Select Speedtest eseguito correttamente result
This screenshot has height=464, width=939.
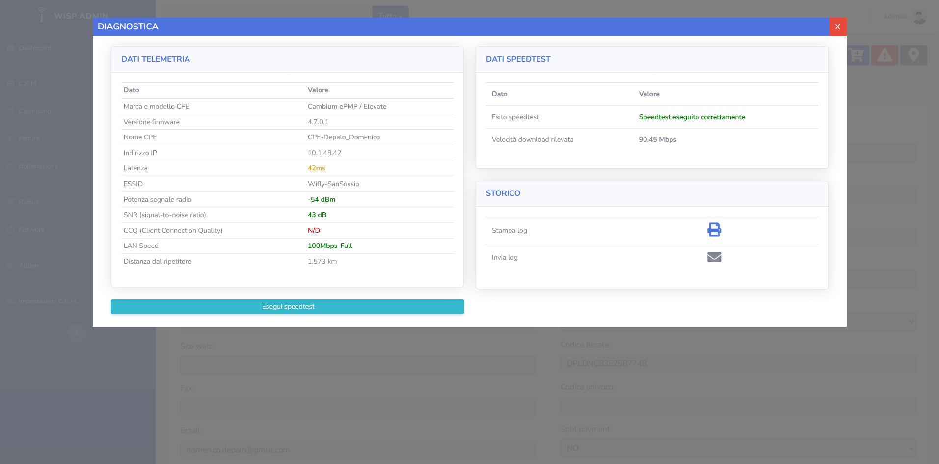(692, 117)
